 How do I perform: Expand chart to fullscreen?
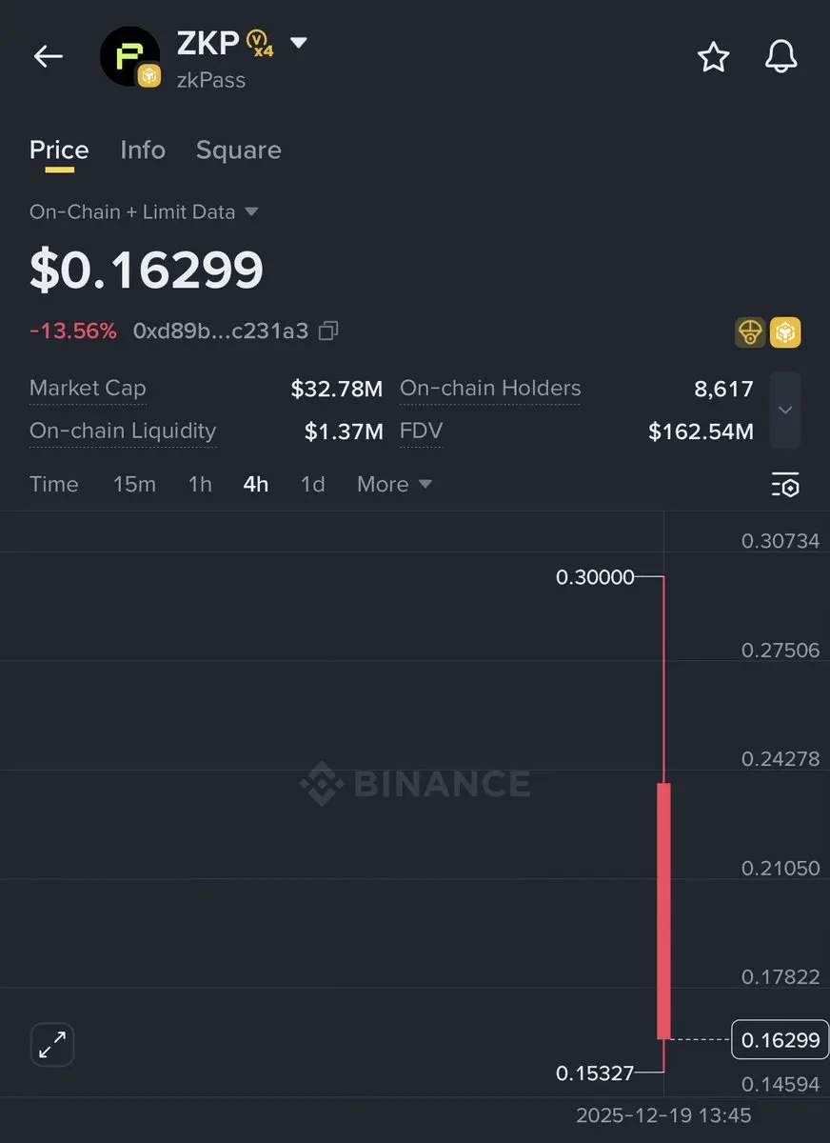click(x=52, y=1045)
